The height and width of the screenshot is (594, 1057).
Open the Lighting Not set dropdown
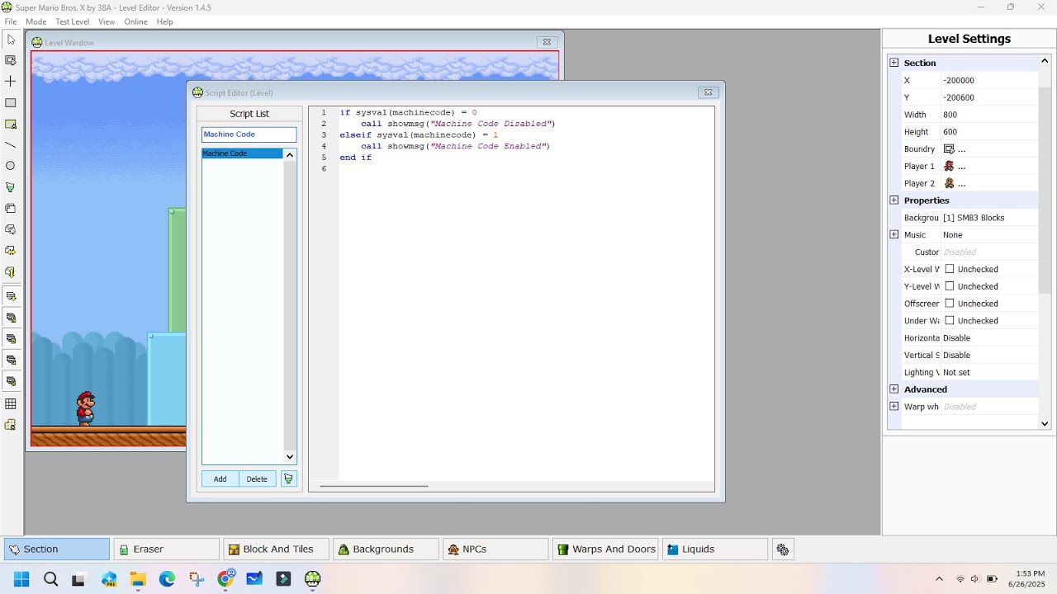coord(989,373)
